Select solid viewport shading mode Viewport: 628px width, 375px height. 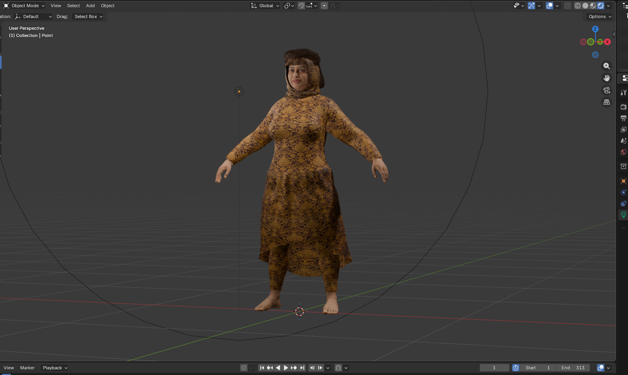tap(585, 5)
